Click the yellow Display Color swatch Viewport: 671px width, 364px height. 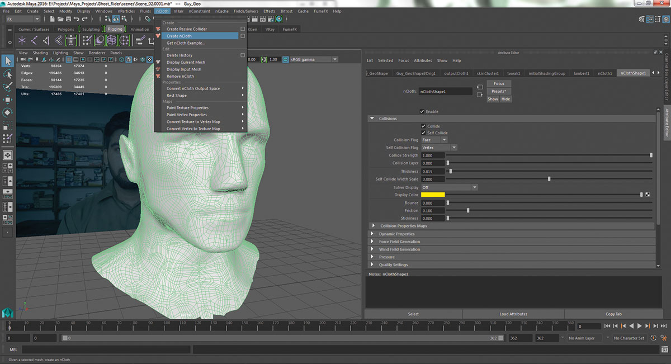pos(433,195)
